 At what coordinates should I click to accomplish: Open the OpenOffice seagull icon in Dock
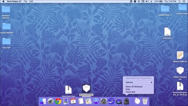click(x=111, y=101)
